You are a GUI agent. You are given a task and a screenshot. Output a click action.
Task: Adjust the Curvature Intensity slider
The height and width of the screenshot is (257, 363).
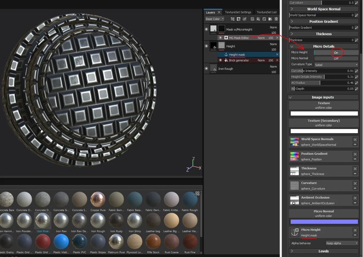tap(322, 71)
